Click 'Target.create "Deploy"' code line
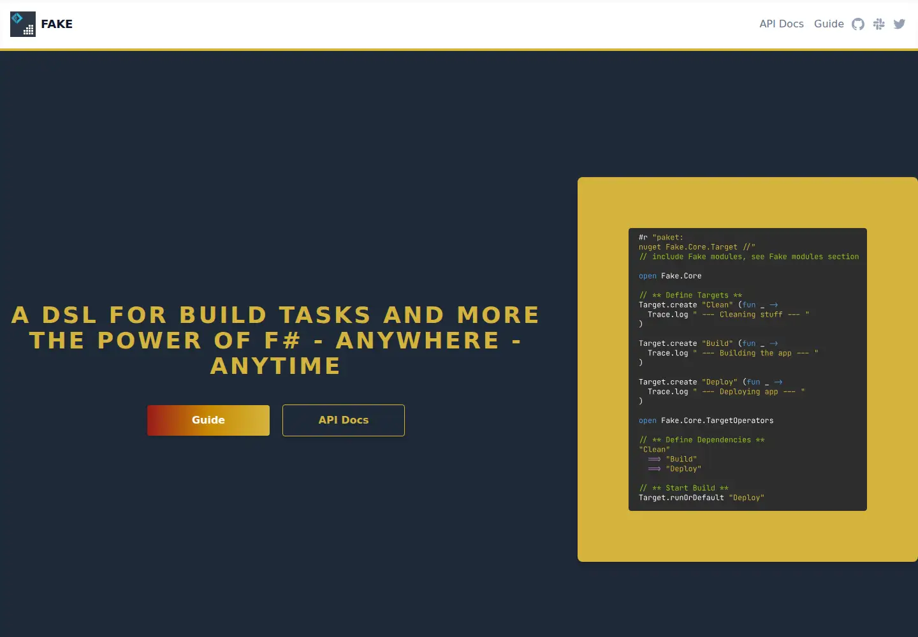 (711, 382)
